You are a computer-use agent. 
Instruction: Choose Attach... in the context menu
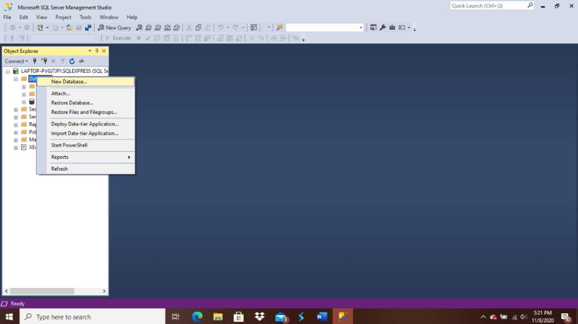[x=86, y=94]
